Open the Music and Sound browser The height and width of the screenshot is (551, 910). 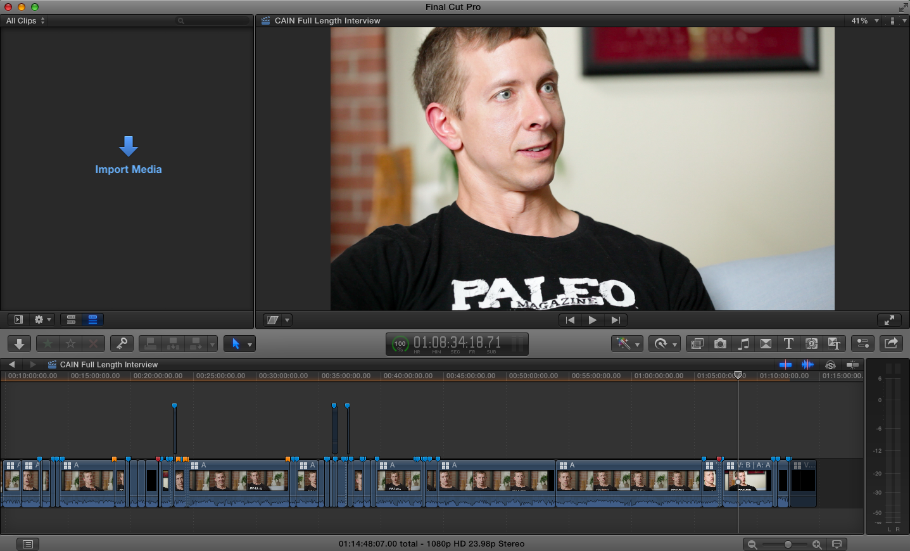pyautogui.click(x=743, y=344)
